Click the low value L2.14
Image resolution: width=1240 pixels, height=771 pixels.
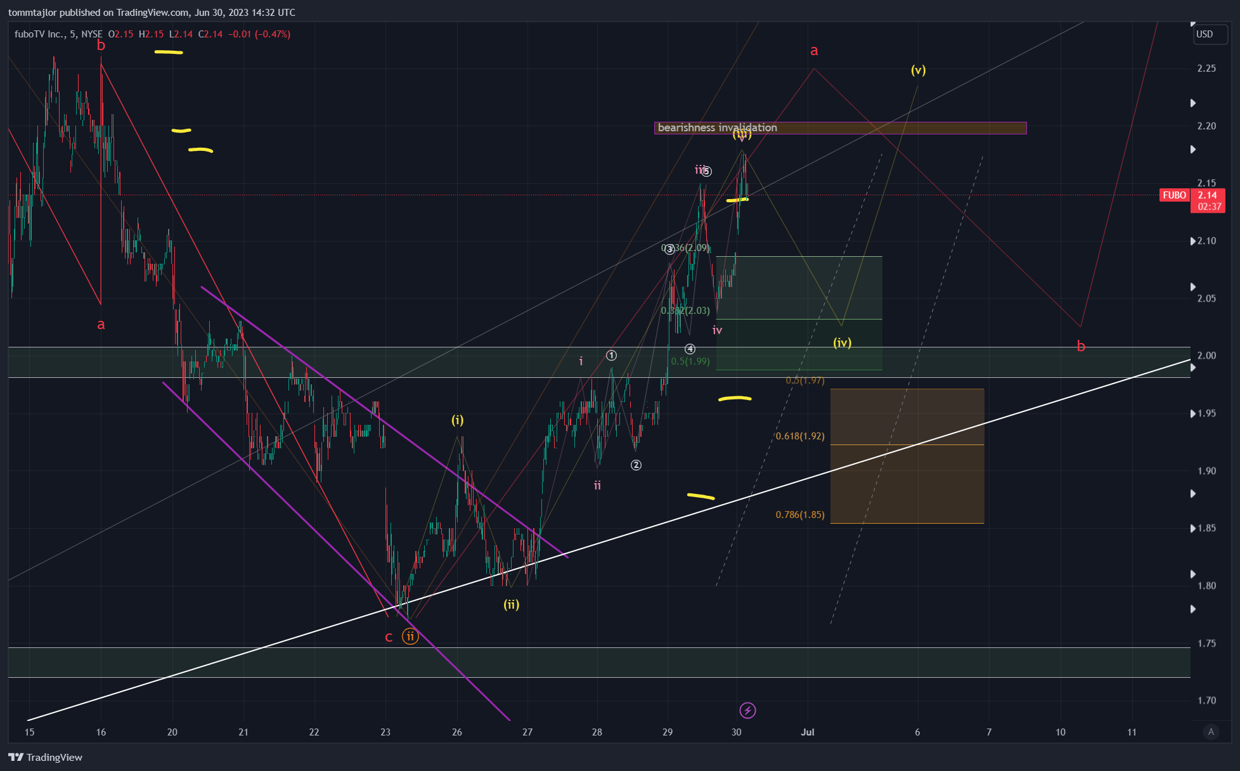coord(181,34)
